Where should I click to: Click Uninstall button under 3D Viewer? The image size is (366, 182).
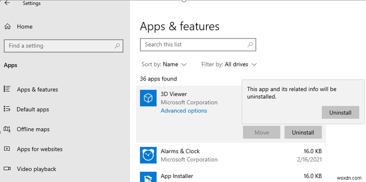click(303, 132)
